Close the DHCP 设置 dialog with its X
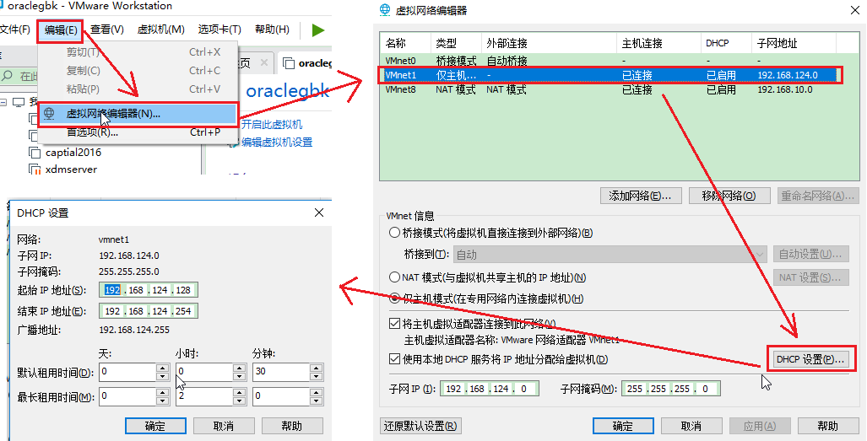This screenshot has width=867, height=441. click(x=319, y=212)
